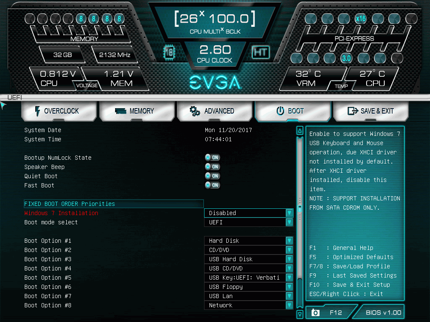This screenshot has height=322, width=430.
Task: Toggle the Quiet Boot switch
Action: tap(212, 176)
